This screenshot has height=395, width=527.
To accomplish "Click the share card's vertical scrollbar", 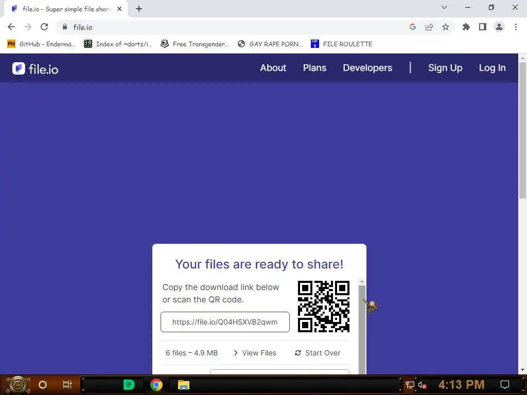I will click(362, 329).
